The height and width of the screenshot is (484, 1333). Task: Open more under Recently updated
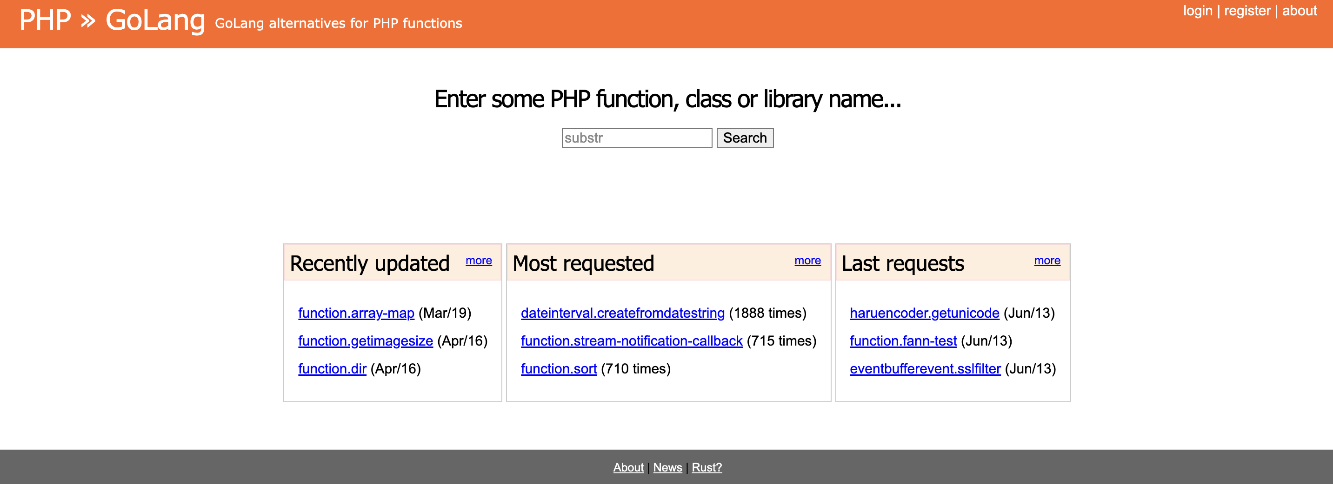pyautogui.click(x=479, y=261)
